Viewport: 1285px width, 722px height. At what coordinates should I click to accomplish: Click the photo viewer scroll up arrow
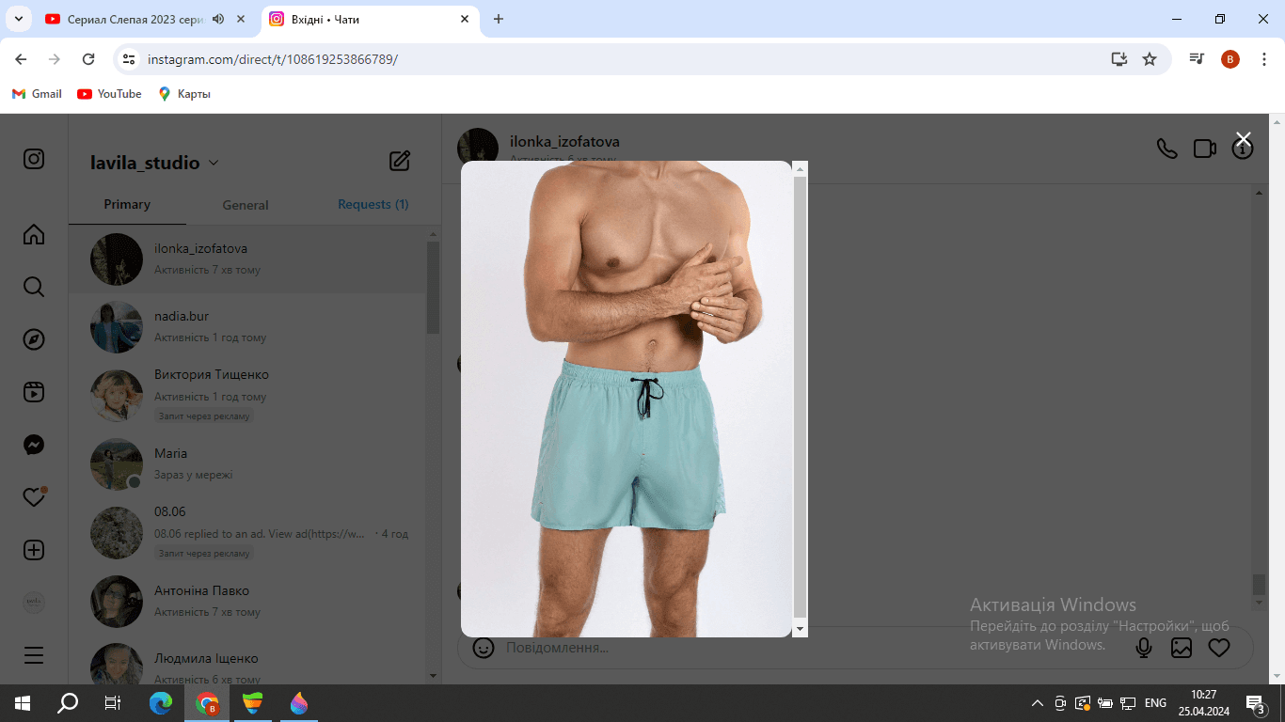pyautogui.click(x=801, y=169)
